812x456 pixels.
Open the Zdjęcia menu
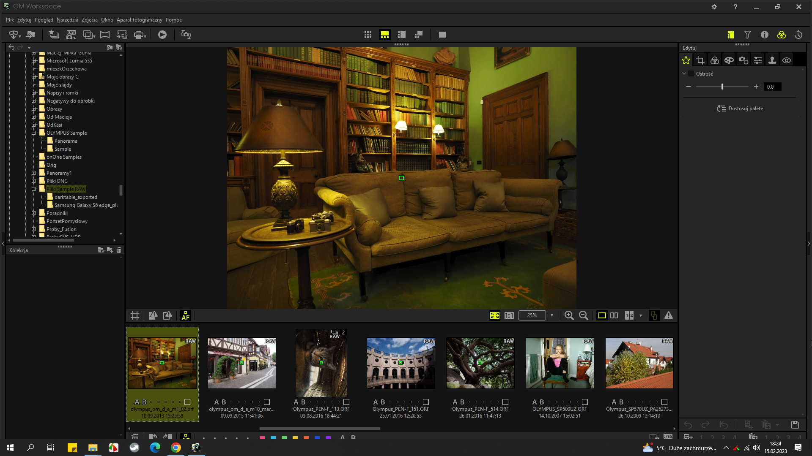89,20
